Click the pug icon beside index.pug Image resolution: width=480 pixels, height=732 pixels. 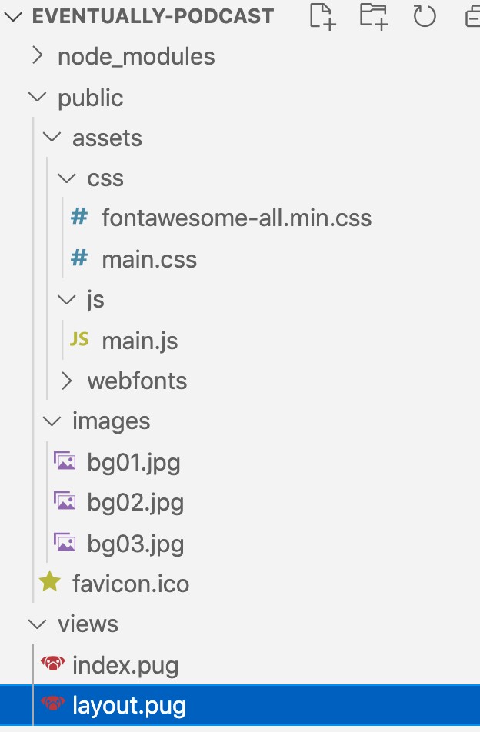[52, 664]
